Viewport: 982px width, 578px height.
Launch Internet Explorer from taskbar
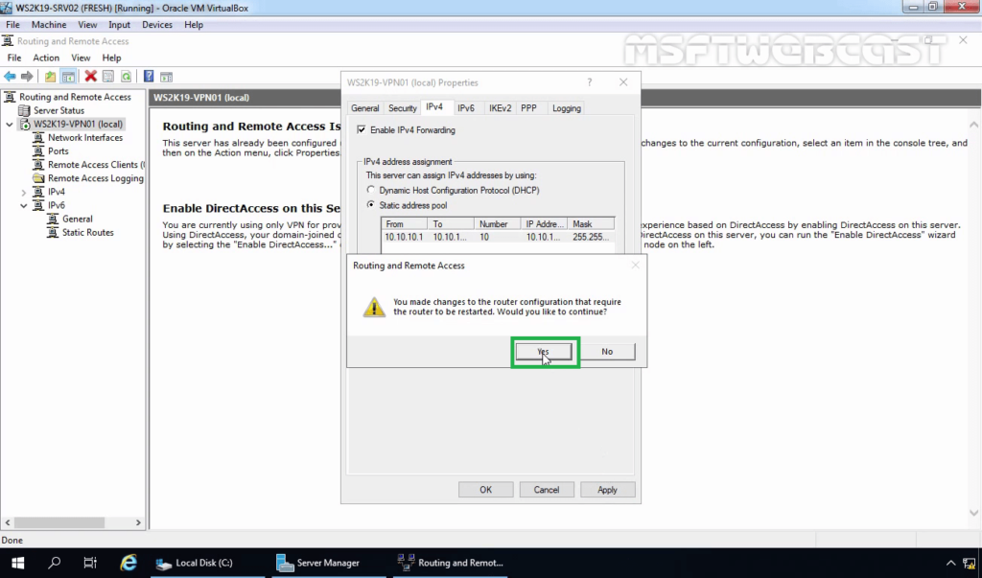click(x=129, y=563)
